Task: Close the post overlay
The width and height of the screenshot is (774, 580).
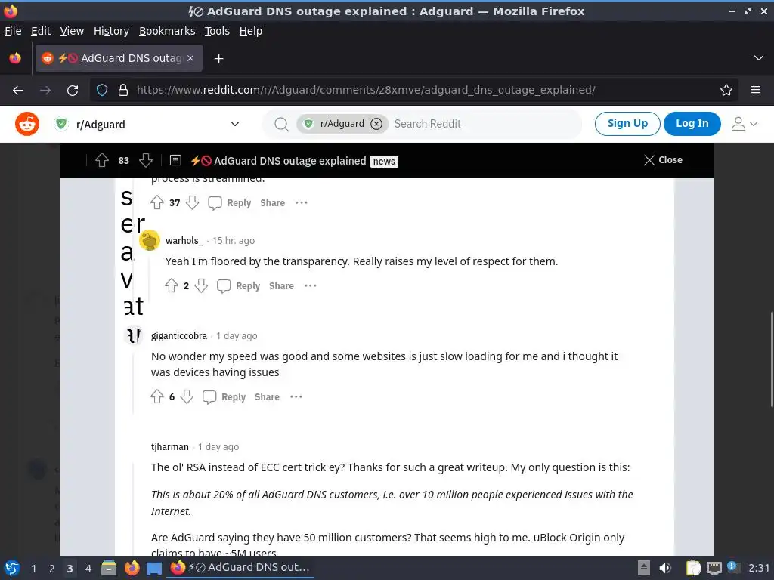Action: 663,160
